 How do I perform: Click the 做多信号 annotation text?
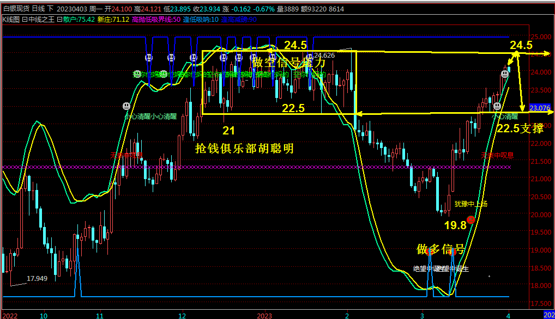(441, 249)
